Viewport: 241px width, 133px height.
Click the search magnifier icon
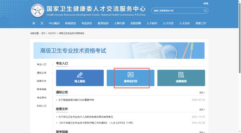205,11
